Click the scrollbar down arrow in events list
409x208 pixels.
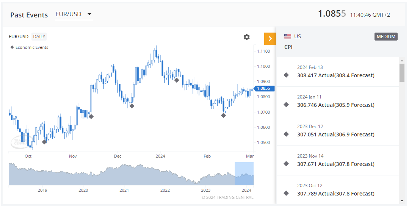[x=402, y=201]
